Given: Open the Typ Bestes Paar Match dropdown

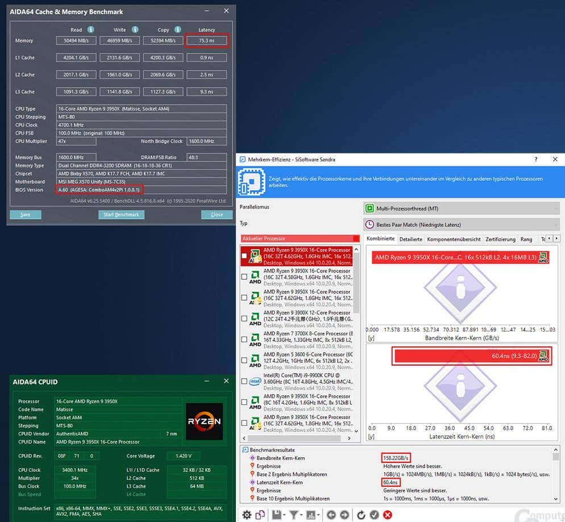Looking at the screenshot, I should 462,225.
